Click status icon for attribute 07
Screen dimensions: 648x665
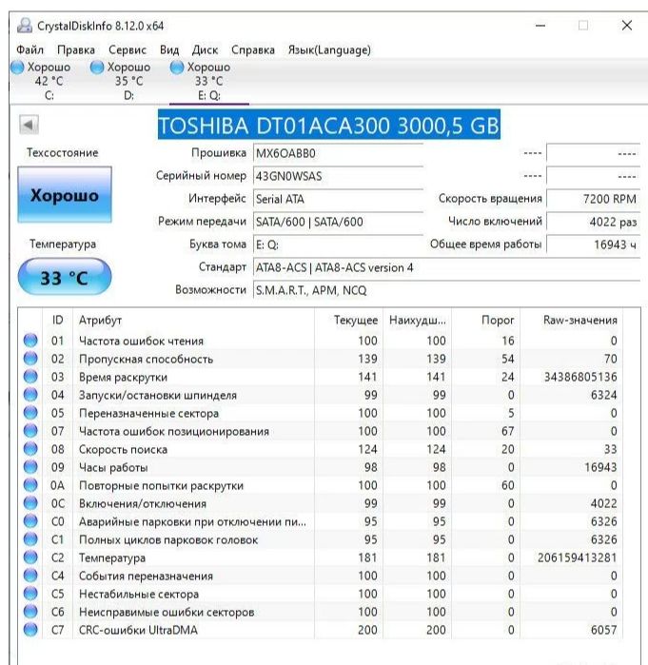[x=30, y=431]
